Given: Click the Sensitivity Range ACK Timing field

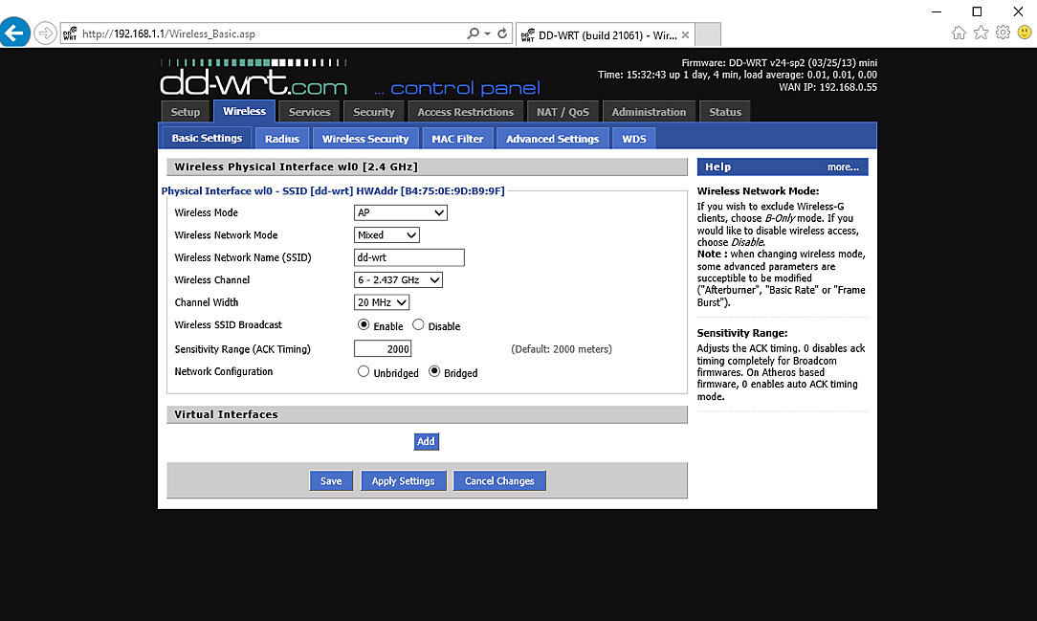Looking at the screenshot, I should point(383,348).
